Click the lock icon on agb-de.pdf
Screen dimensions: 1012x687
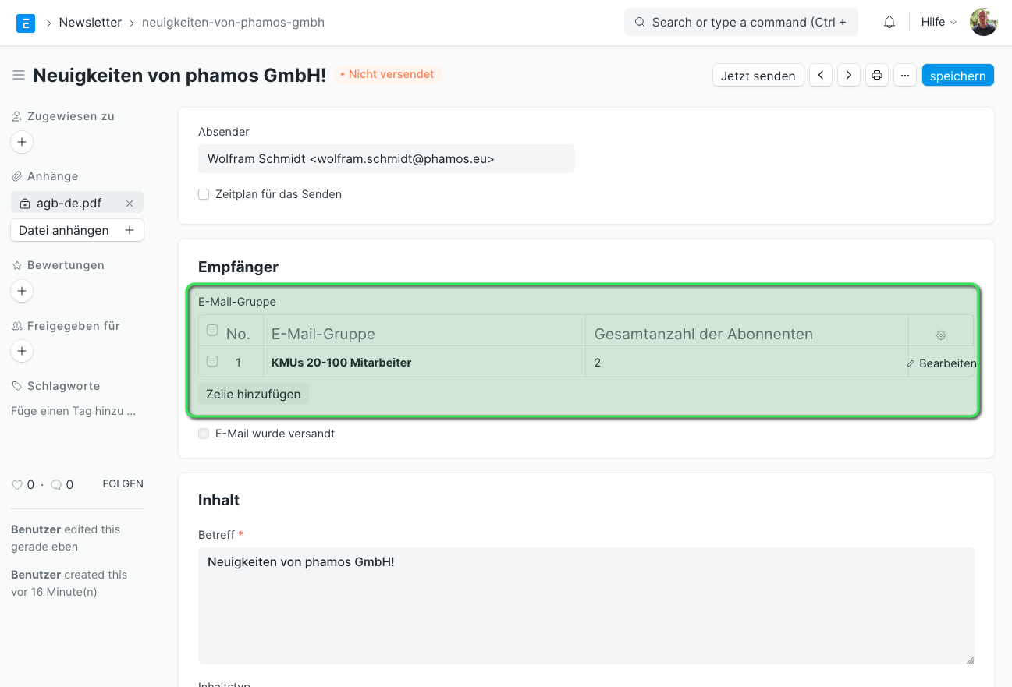click(24, 204)
